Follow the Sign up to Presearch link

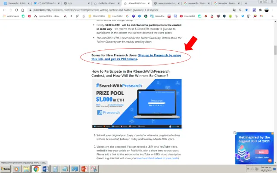pyautogui.click(x=136, y=57)
